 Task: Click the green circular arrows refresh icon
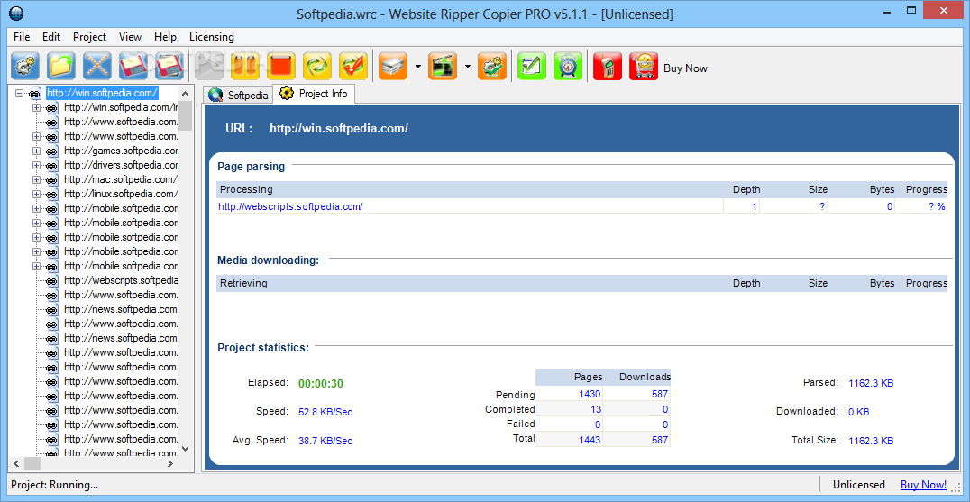(317, 66)
